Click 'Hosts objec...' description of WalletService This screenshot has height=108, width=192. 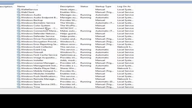(x=69, y=9)
